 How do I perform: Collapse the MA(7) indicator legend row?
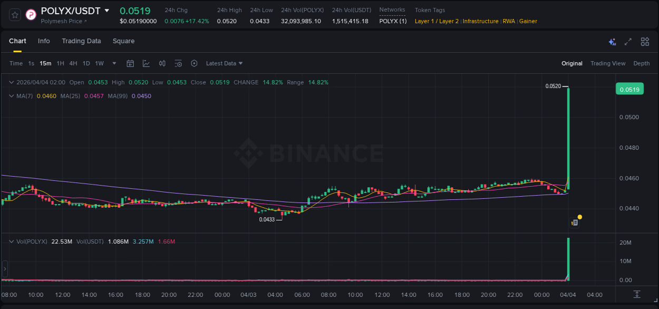click(x=12, y=96)
